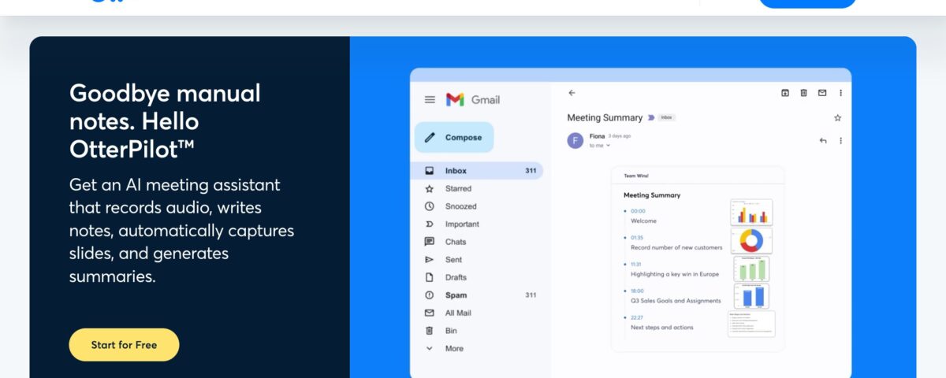Screen dimensions: 946x378
Task: Select the Starred folder in the sidebar
Action: pyautogui.click(x=458, y=189)
